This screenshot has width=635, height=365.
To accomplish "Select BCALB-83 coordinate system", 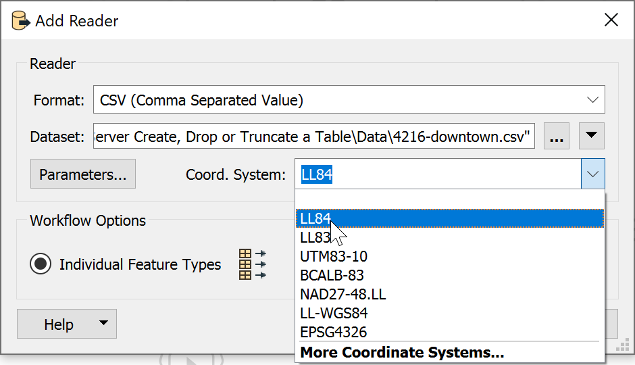I will (x=450, y=276).
